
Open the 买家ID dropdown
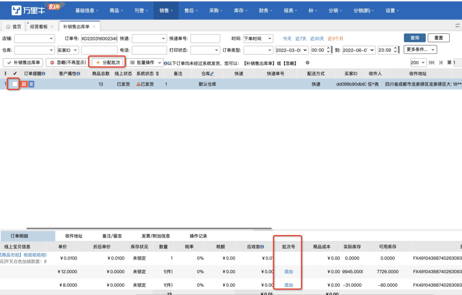(68, 50)
